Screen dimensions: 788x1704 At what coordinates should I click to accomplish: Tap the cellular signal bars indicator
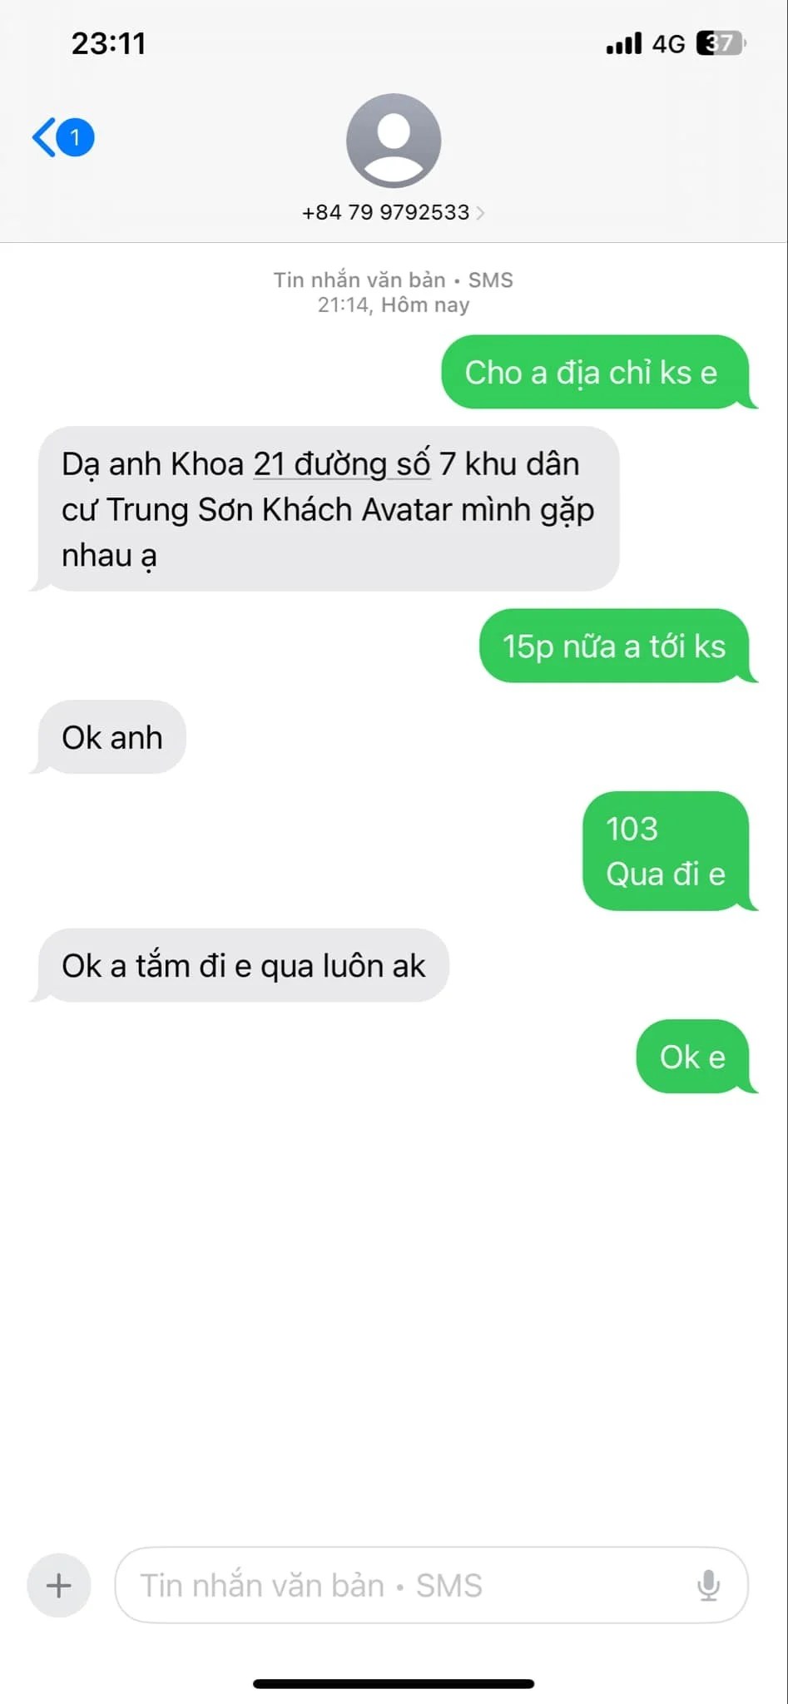(x=624, y=43)
